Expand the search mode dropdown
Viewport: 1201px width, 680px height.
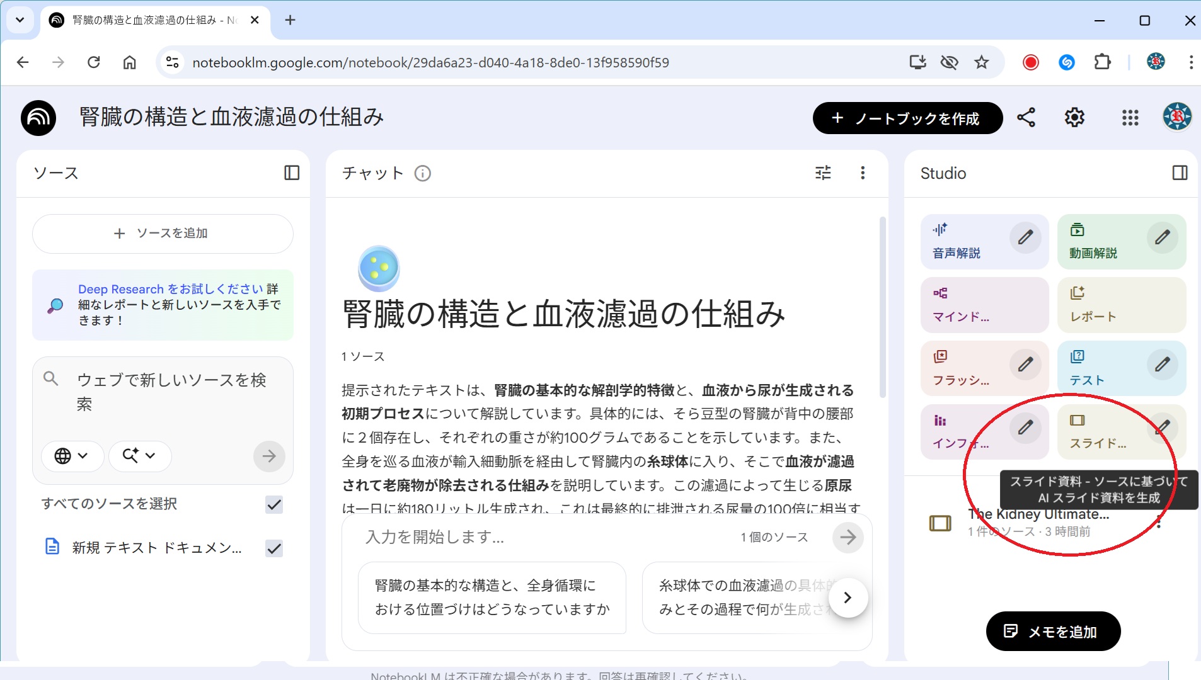pyautogui.click(x=139, y=456)
